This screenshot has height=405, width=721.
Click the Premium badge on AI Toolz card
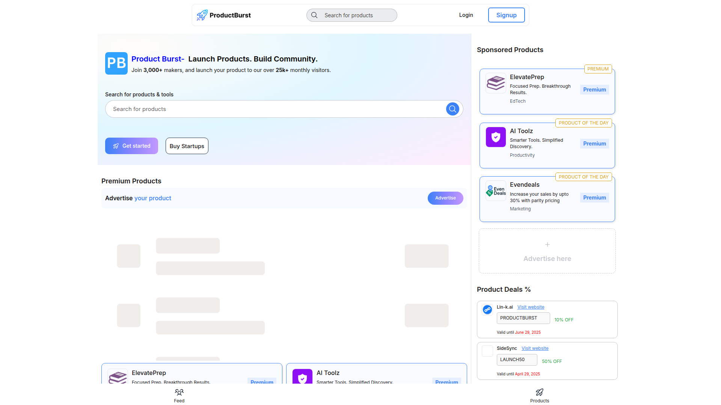click(594, 144)
